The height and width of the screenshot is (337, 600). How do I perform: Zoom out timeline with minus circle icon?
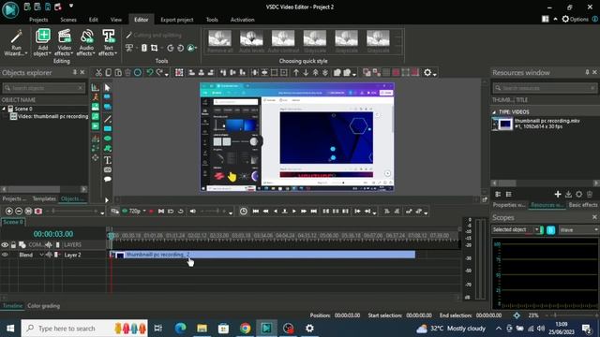19,211
